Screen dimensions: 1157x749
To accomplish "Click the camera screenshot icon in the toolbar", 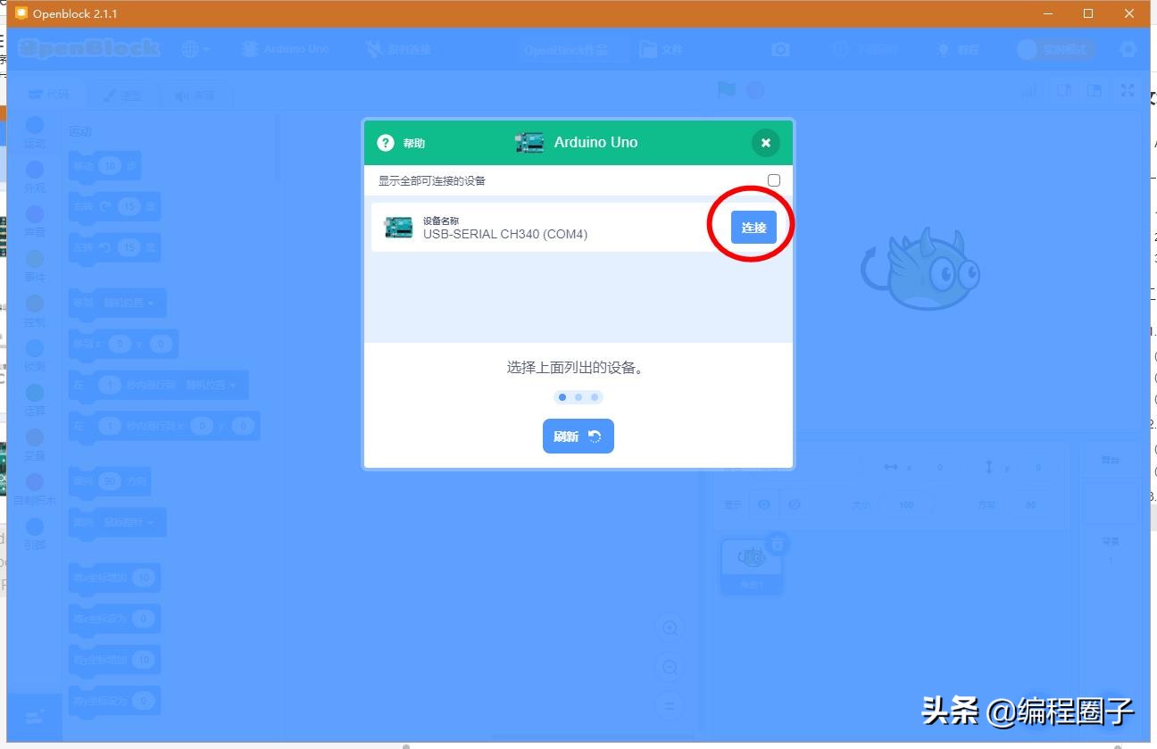I will tap(781, 49).
